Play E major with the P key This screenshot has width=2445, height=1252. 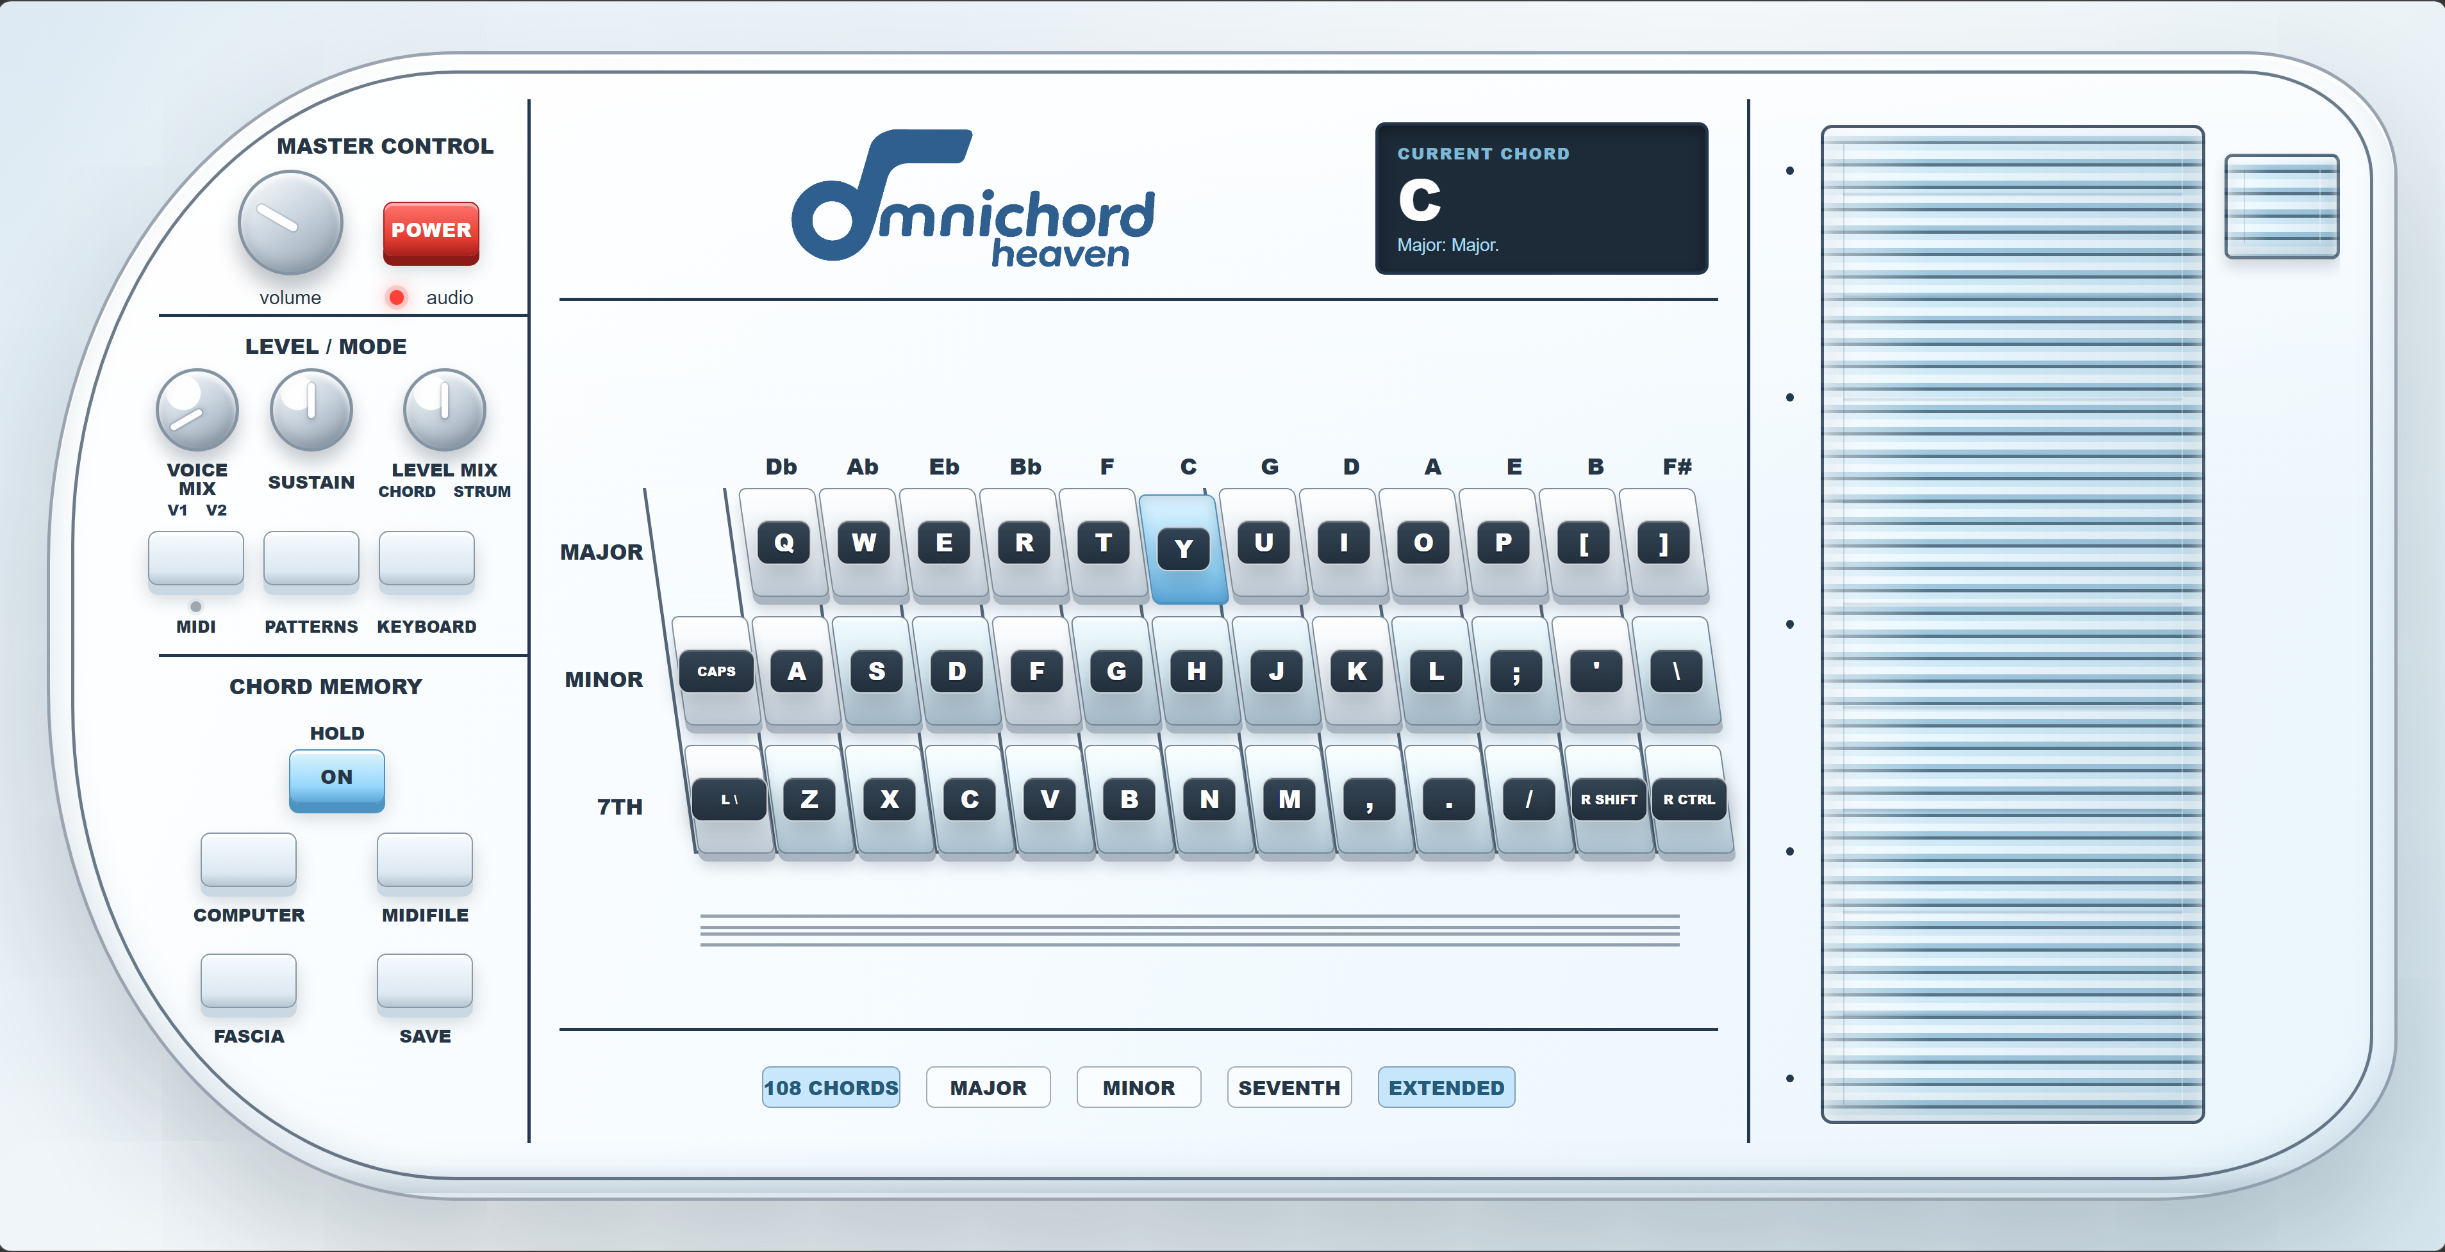(1504, 544)
